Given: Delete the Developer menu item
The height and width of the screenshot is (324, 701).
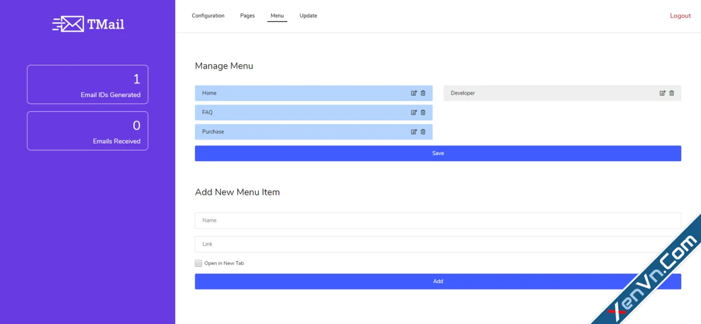Looking at the screenshot, I should 672,93.
